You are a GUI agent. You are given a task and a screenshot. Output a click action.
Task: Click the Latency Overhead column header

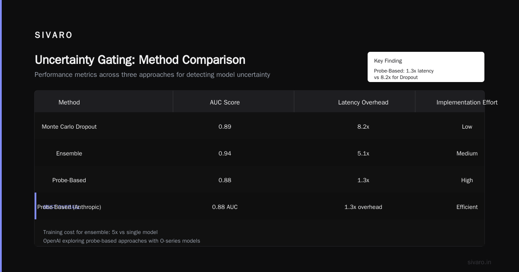click(x=363, y=102)
